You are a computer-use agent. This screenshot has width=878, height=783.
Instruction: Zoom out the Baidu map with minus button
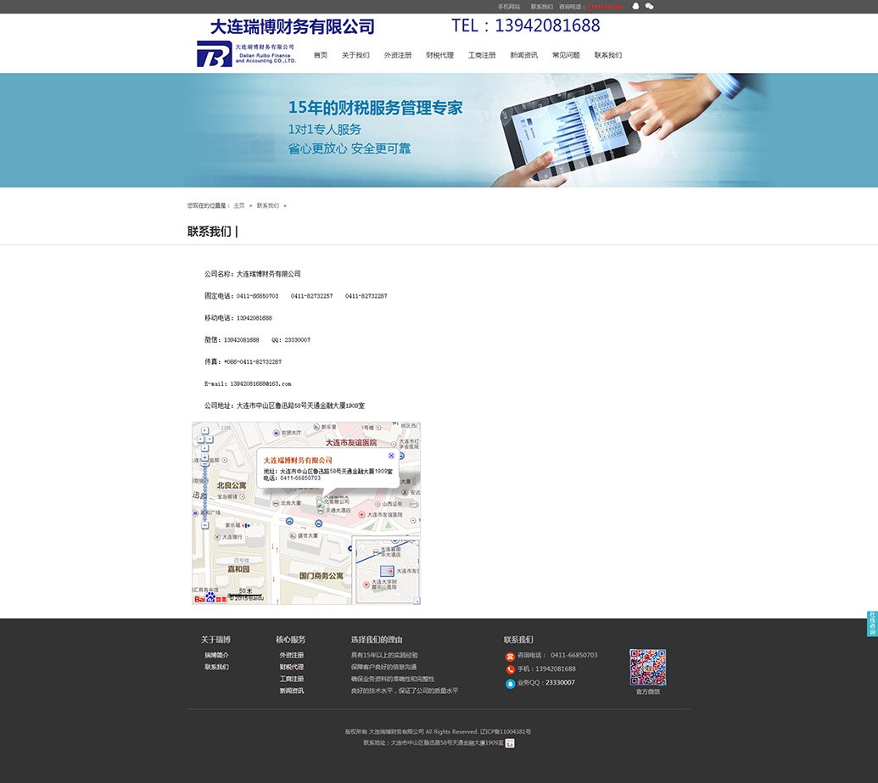click(x=204, y=525)
